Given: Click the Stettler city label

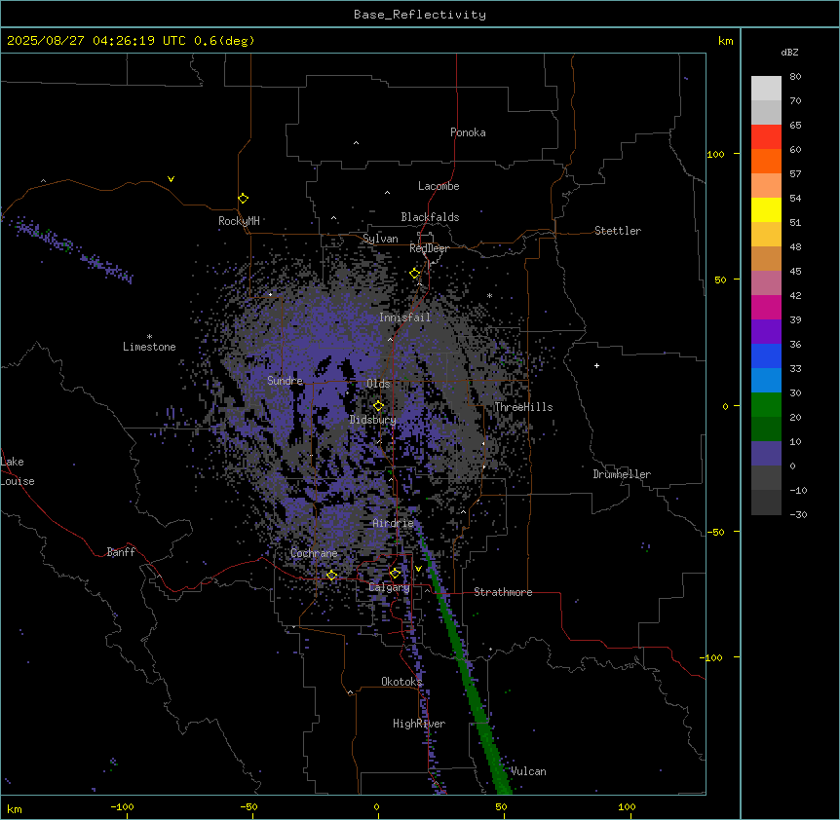Looking at the screenshot, I should pos(618,231).
